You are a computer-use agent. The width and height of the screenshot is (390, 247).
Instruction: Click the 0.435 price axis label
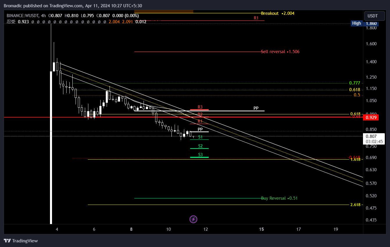point(371,220)
